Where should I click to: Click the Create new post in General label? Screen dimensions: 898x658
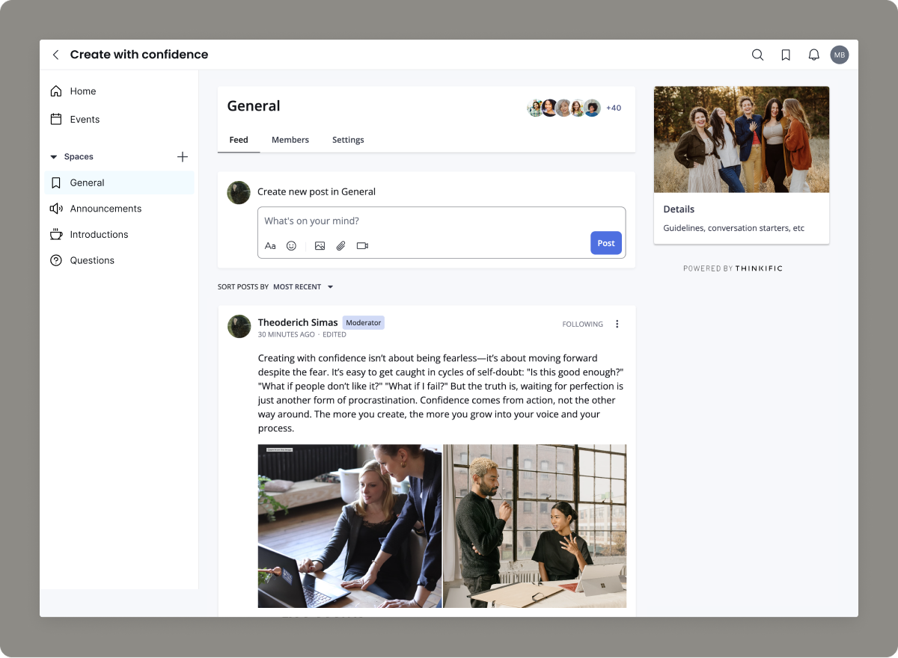(x=317, y=191)
